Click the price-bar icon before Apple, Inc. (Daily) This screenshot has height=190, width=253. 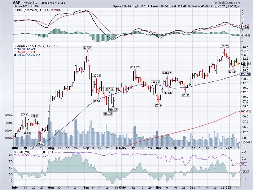pyautogui.click(x=15, y=46)
